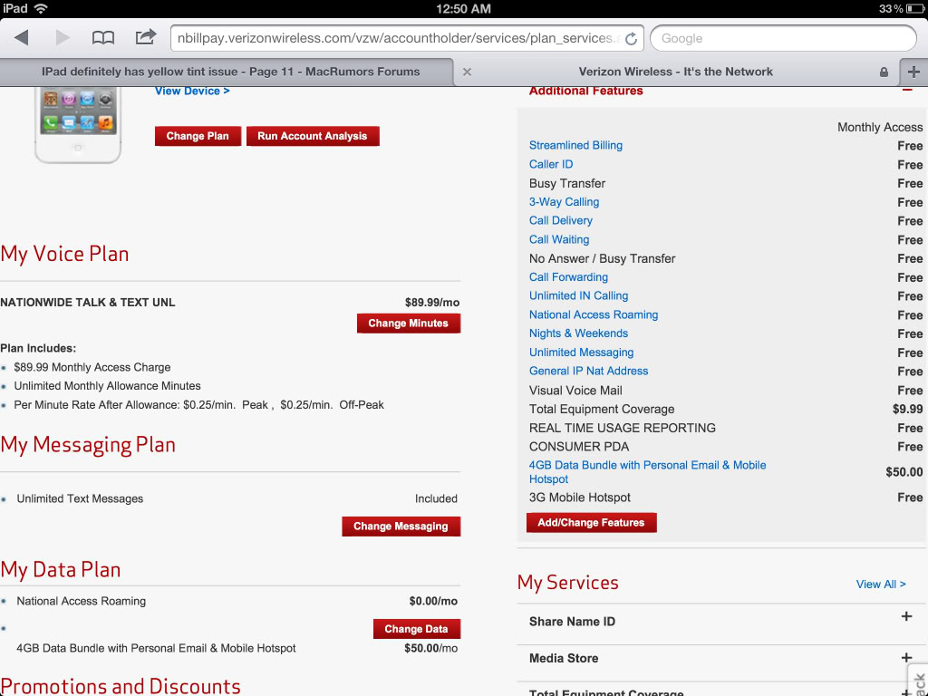This screenshot has width=928, height=696.
Task: Click Visual Voice Mail feature text
Action: (575, 390)
